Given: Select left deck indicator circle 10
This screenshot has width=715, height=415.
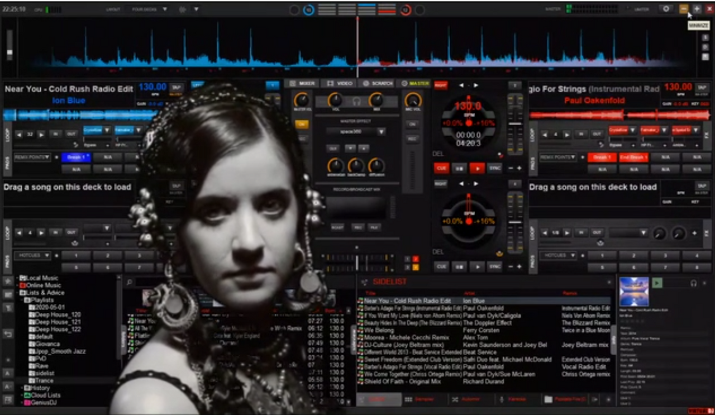Looking at the screenshot, I should pyautogui.click(x=308, y=9).
